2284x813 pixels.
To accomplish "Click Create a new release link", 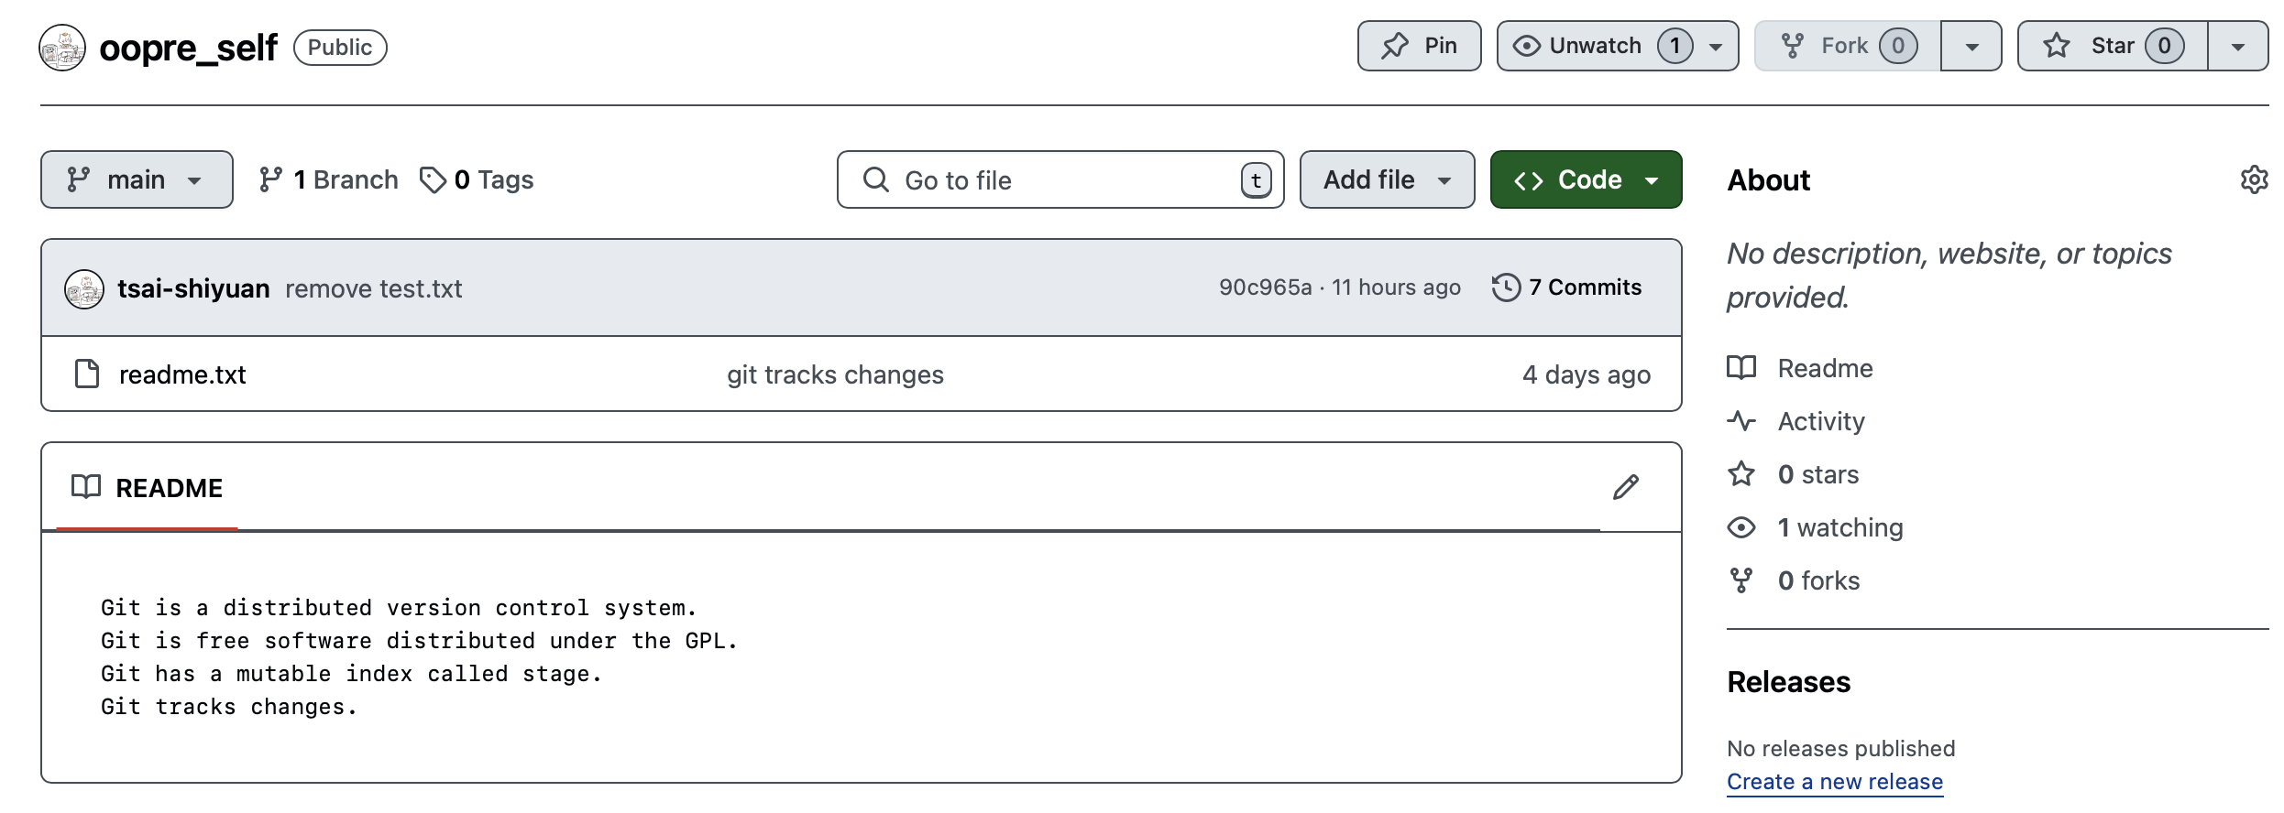I will pos(1834,782).
